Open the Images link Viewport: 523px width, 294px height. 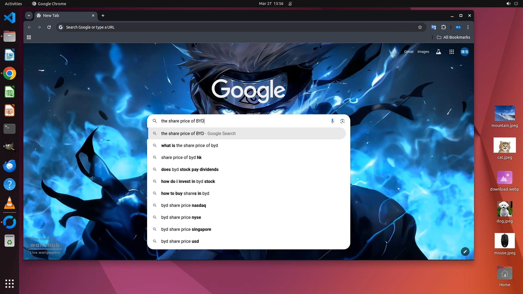click(423, 52)
